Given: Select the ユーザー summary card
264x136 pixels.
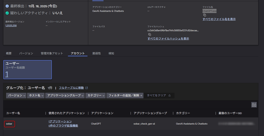Looking at the screenshot, I should coord(28,70).
